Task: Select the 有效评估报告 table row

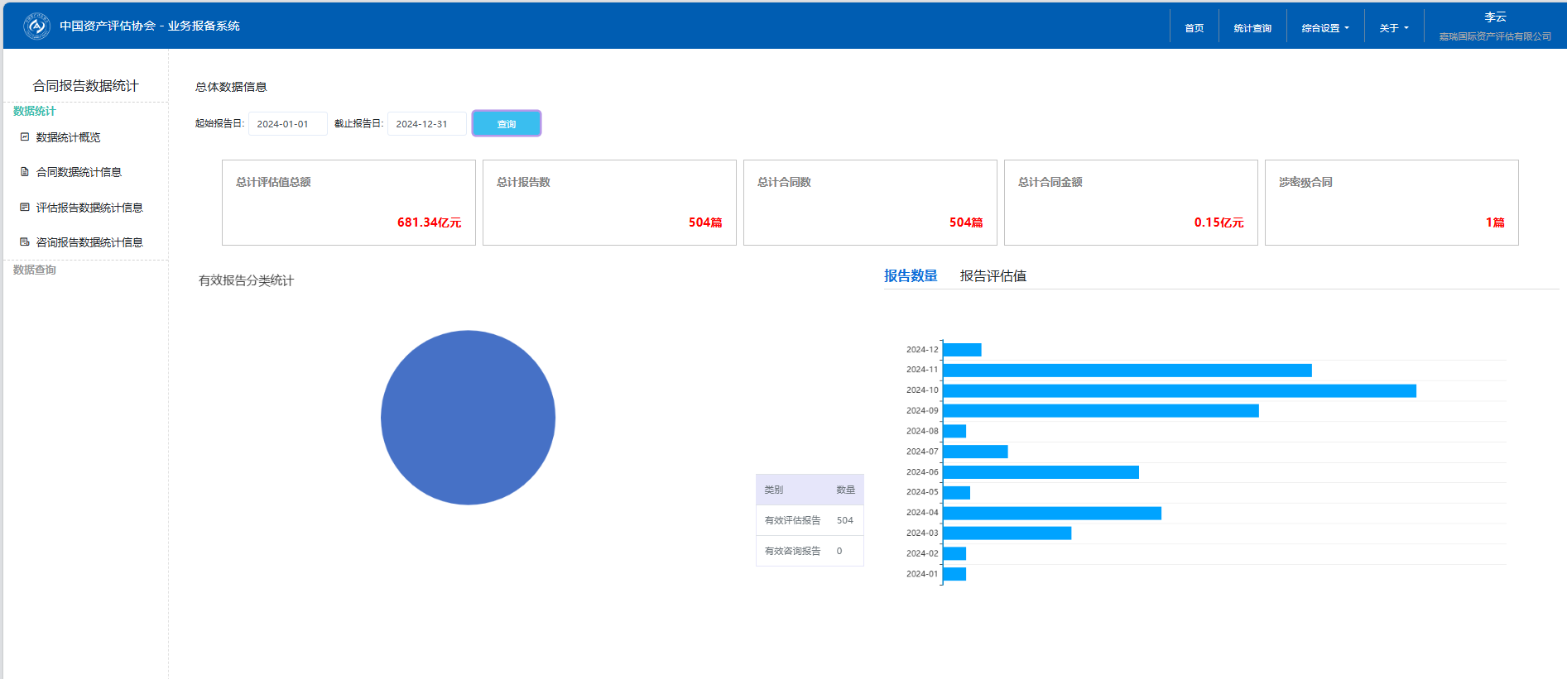Action: pyautogui.click(x=809, y=520)
